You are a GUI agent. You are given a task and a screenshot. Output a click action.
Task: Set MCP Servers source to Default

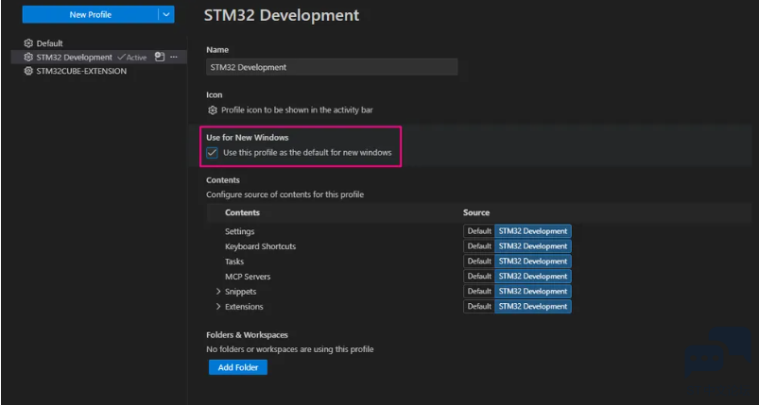coord(479,276)
